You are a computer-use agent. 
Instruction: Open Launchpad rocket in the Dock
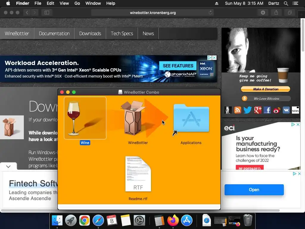(x=71, y=220)
